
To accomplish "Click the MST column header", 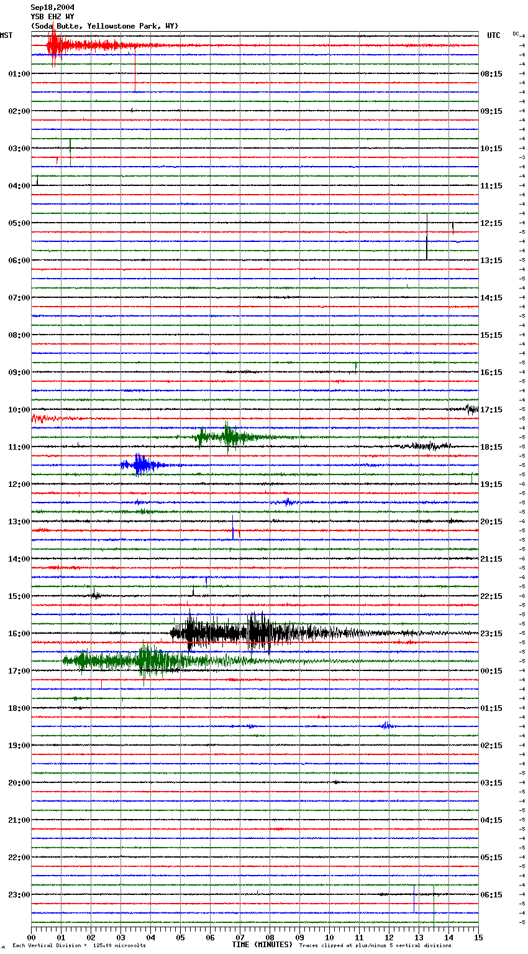I will click(6, 35).
